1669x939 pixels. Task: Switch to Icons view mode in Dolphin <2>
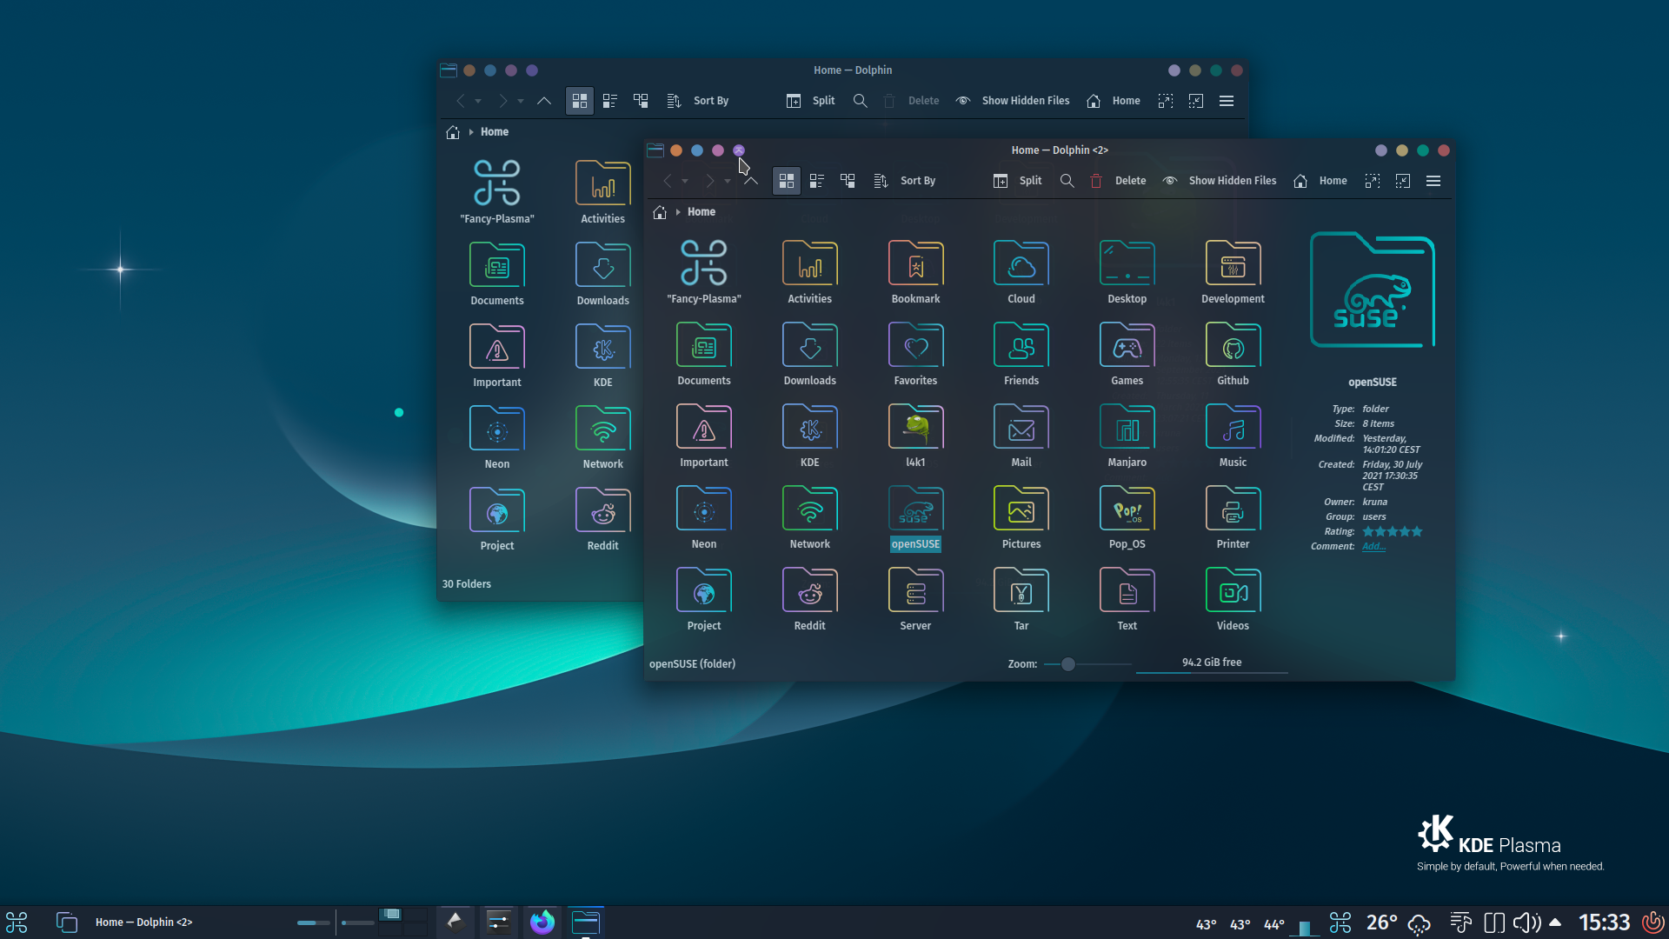pyautogui.click(x=786, y=181)
